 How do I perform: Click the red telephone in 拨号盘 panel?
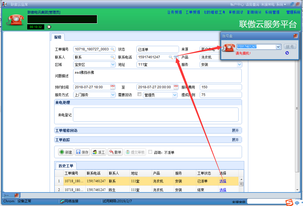coord(228,48)
